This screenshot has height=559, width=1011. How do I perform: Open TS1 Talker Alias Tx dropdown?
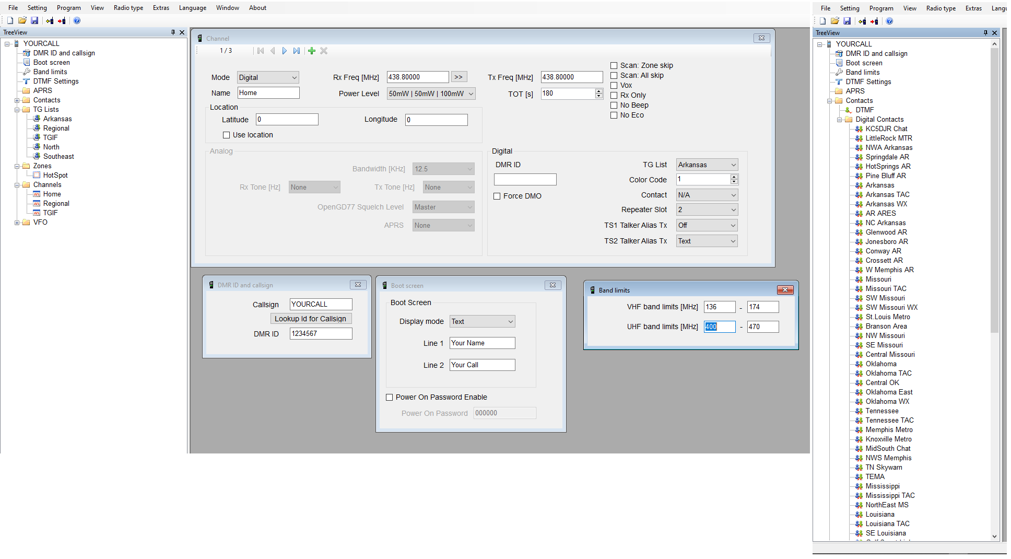point(707,225)
